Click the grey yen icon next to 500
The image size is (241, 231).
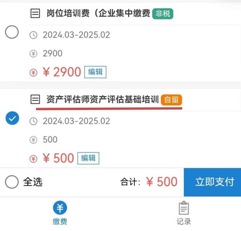[33, 140]
